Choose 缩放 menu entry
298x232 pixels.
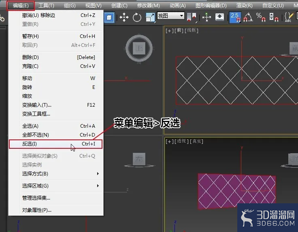[56, 96]
